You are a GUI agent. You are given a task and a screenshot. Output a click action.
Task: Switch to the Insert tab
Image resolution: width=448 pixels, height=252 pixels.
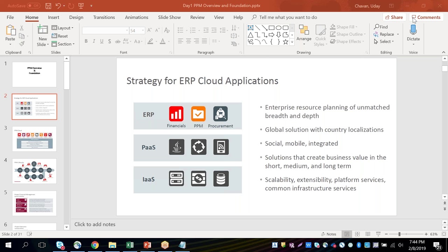54,17
